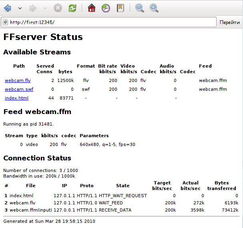
Task: Click webcam.ffm feed cell in webcam.flv row
Action: [213, 80]
